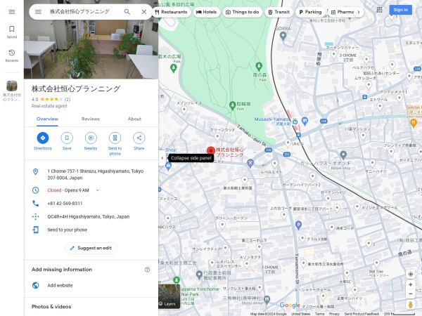Click the menu icon inside the search box

tap(38, 12)
